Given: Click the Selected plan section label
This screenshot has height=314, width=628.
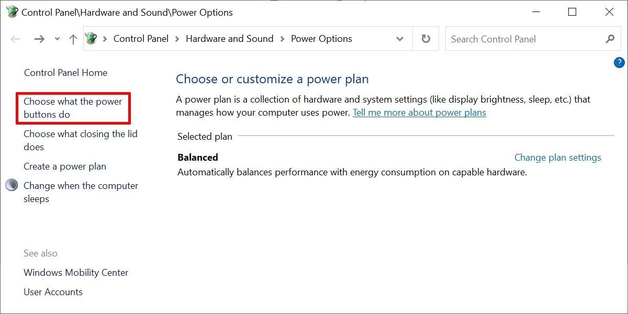Looking at the screenshot, I should [205, 137].
